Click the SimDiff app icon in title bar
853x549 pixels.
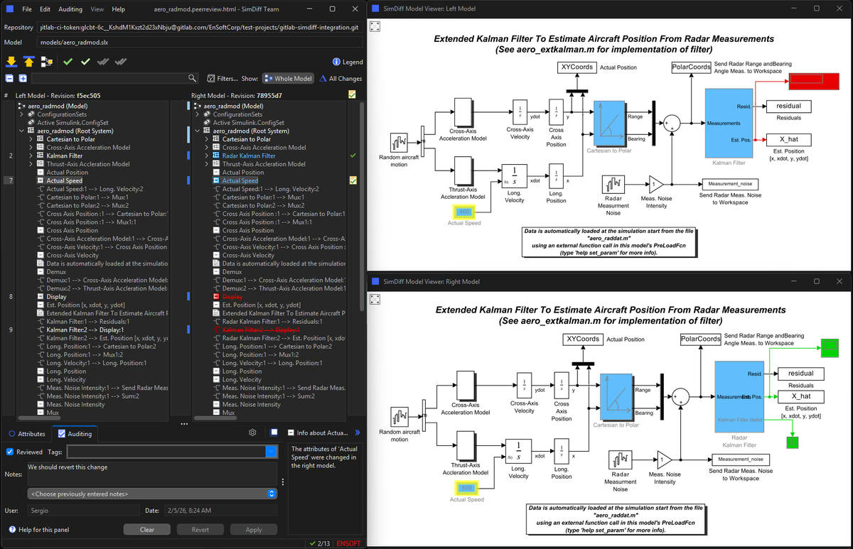9,9
